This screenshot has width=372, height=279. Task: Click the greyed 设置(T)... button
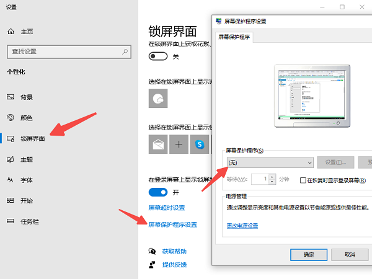pyautogui.click(x=335, y=162)
